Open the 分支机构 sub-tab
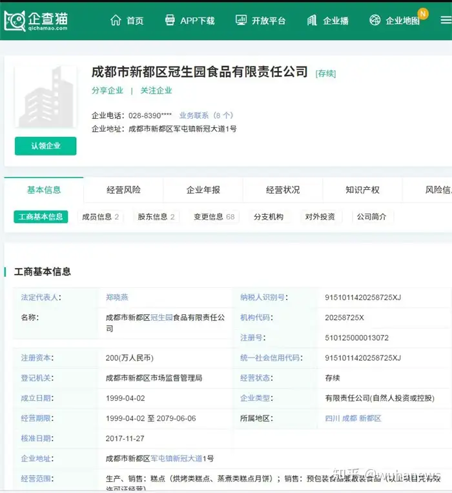The width and height of the screenshot is (452, 493). [269, 217]
